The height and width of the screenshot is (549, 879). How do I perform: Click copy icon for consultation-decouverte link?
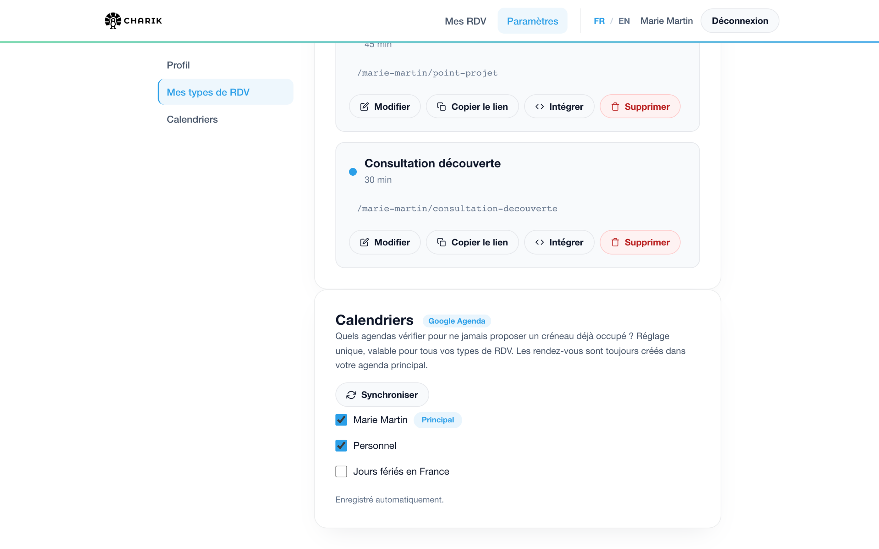441,242
